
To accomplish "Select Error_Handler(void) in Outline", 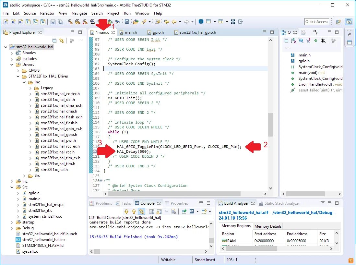I will (320, 84).
